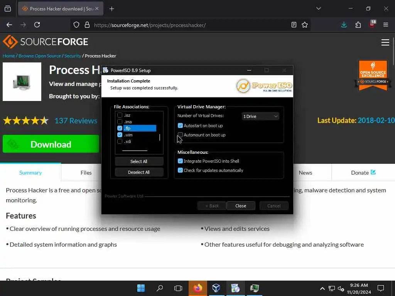
Task: Click the file associations list scrollbar
Action: pyautogui.click(x=160, y=138)
